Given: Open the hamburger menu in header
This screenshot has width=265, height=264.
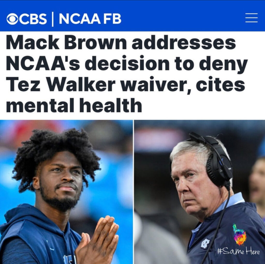Looking at the screenshot, I should coord(252,18).
